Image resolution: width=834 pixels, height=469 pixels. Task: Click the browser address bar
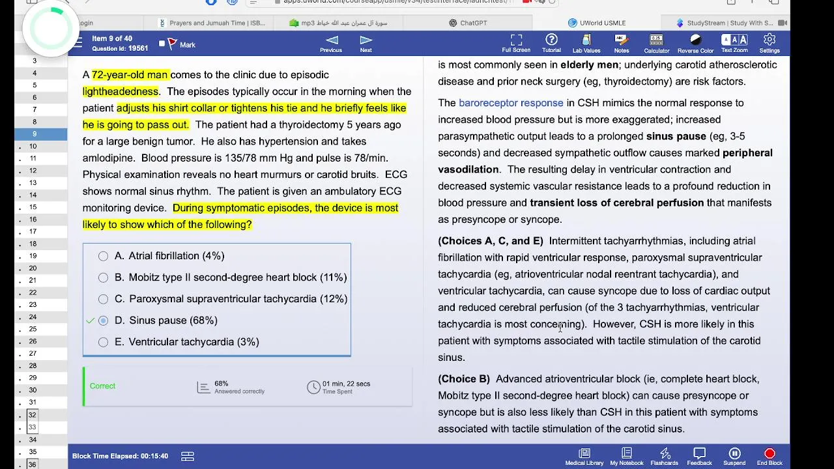[401, 2]
